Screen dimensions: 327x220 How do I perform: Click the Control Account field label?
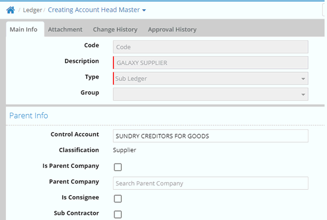coord(75,135)
